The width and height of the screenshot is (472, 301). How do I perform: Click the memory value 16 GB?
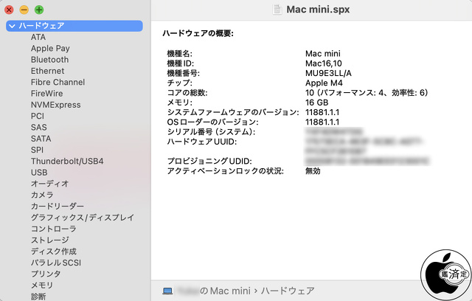(316, 103)
